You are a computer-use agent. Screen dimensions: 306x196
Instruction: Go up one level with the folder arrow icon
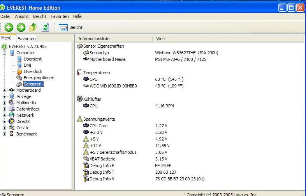point(33,27)
